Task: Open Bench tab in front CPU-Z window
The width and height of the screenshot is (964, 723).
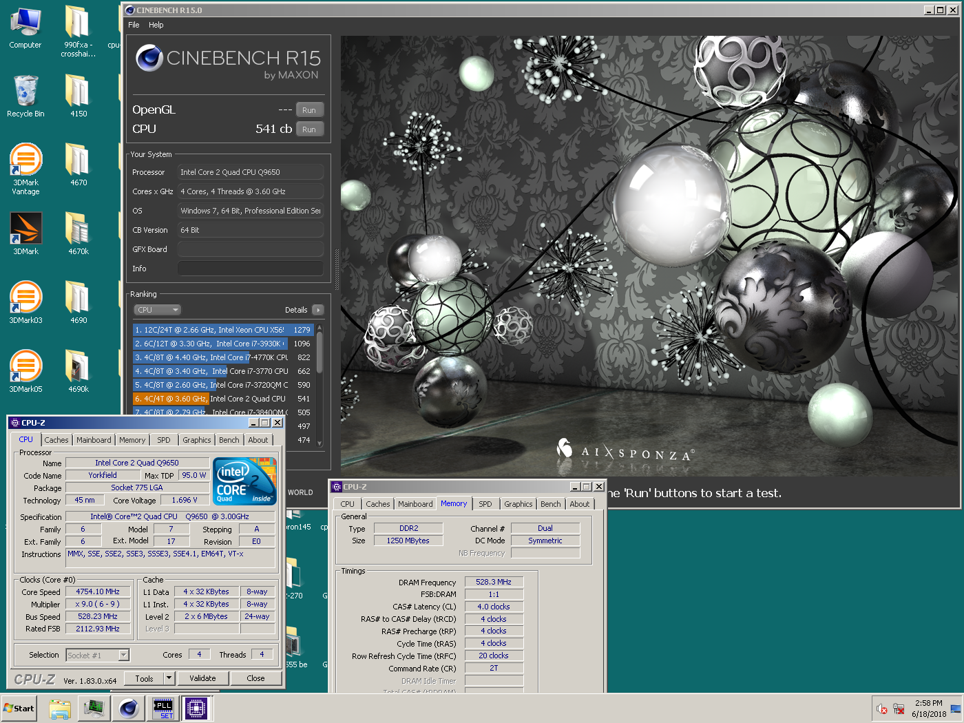Action: (229, 440)
